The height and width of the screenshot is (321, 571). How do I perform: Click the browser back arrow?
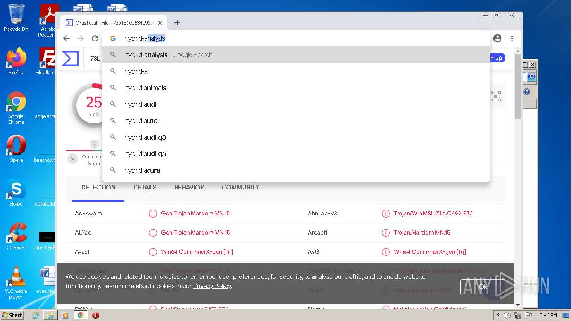(66, 38)
